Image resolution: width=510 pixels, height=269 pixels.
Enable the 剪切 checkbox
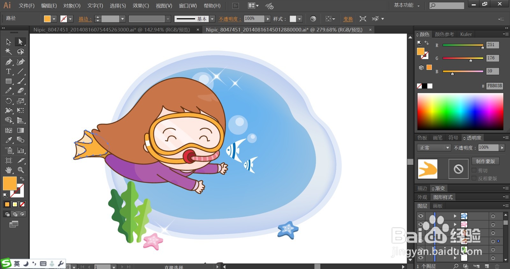474,170
